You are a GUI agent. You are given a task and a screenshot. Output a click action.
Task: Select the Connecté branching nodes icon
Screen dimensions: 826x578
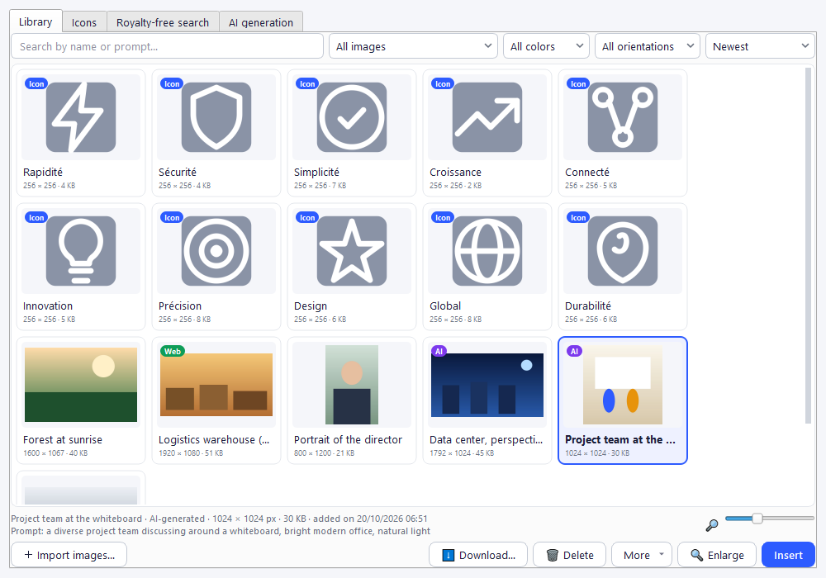[x=623, y=117]
